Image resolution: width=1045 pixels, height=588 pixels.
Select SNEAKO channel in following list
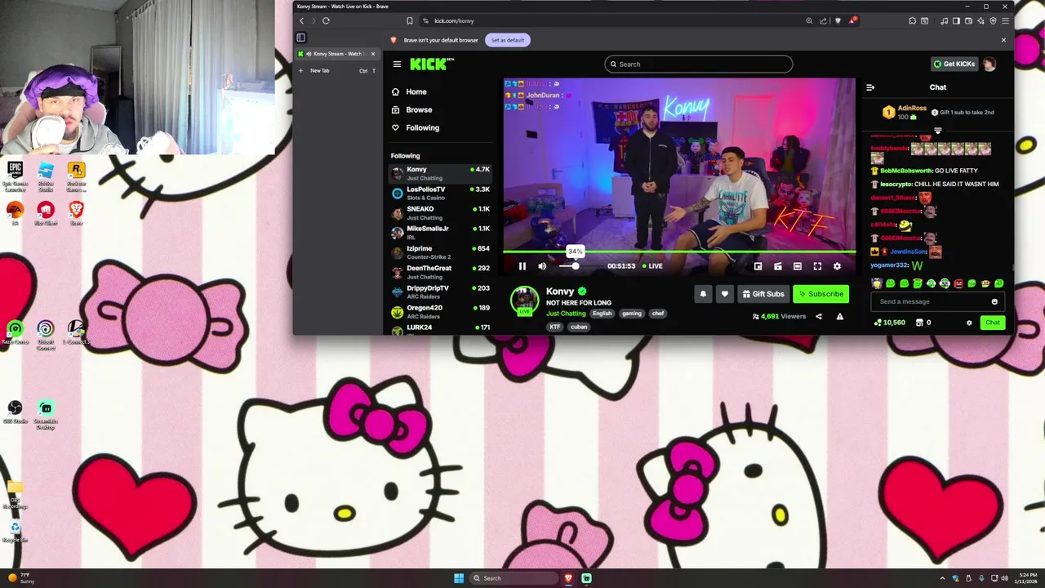click(x=440, y=213)
